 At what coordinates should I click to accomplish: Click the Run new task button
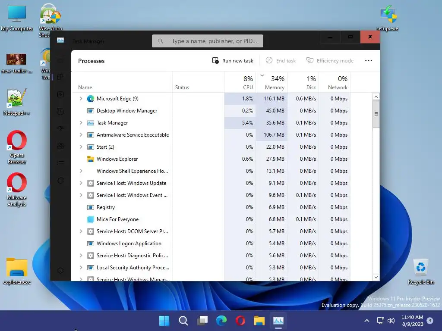click(233, 60)
